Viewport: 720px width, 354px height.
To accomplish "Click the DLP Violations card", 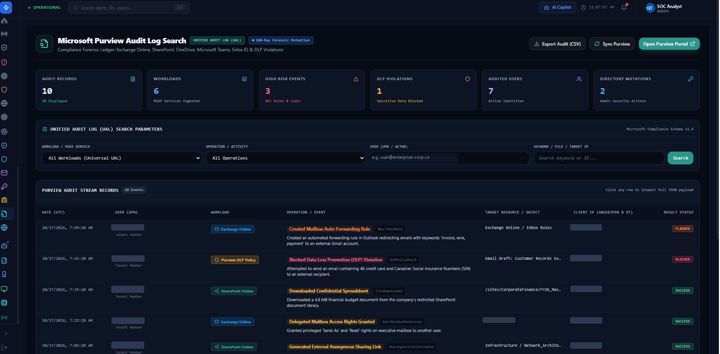I will point(423,90).
